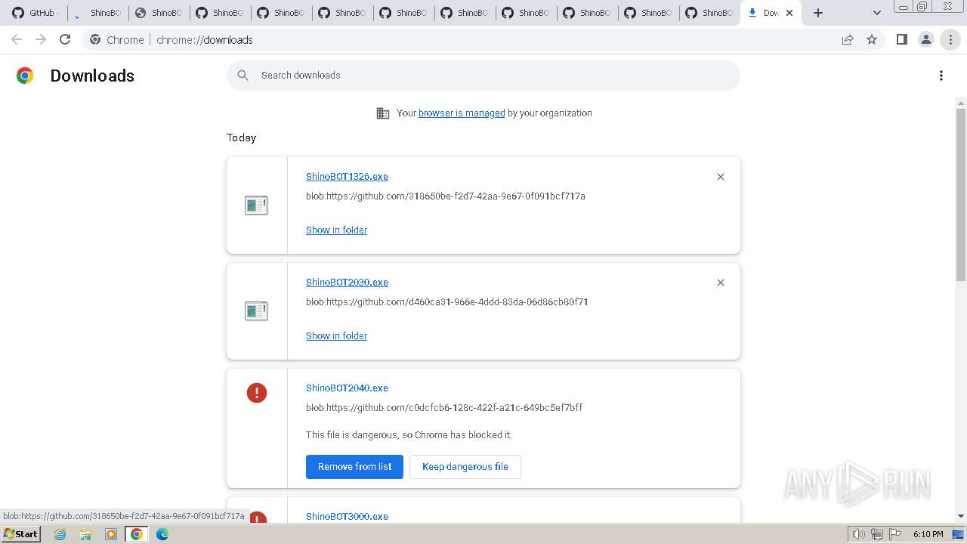Open the share page icon
Image resolution: width=967 pixels, height=544 pixels.
click(848, 40)
